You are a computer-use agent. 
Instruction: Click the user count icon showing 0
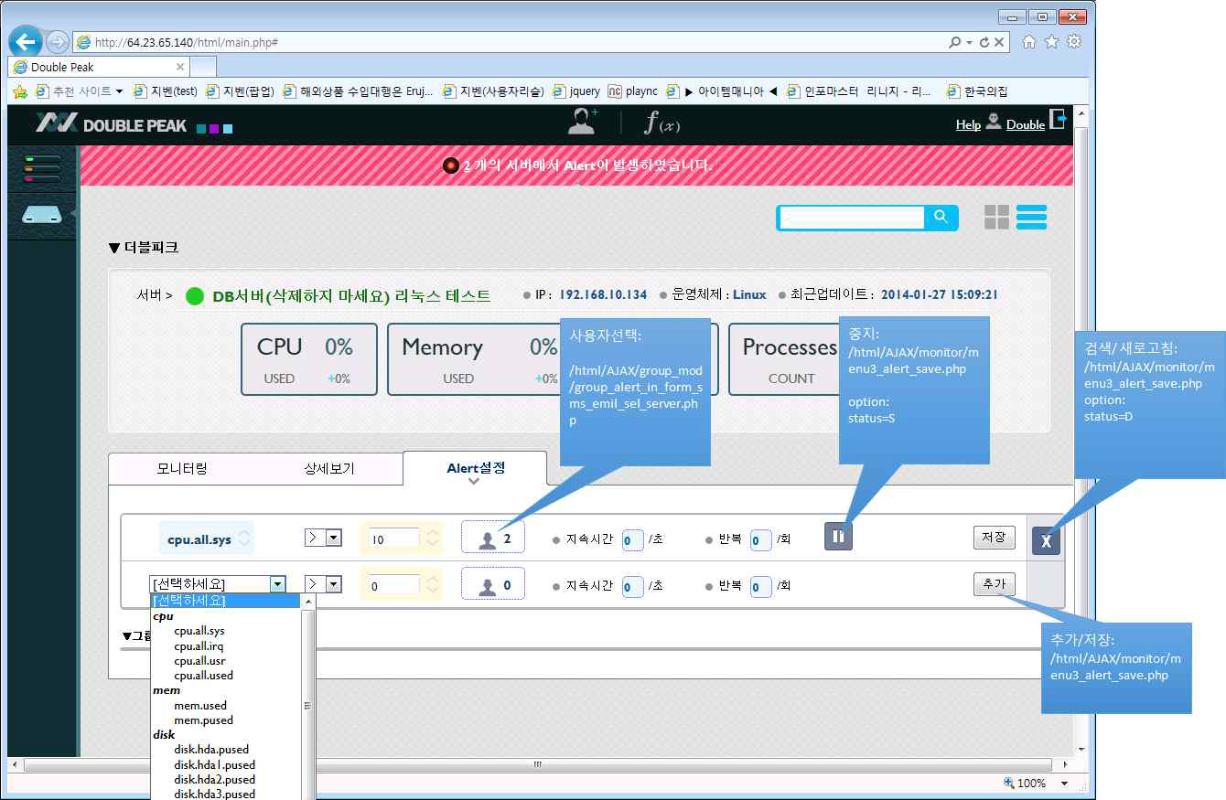coord(493,584)
